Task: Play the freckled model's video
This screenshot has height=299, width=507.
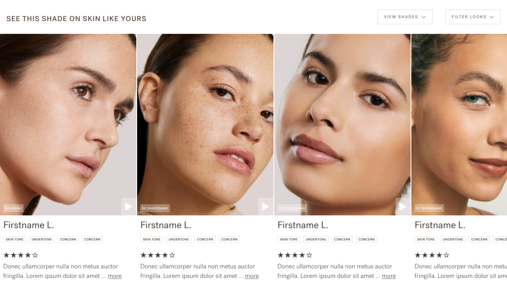Action: (266, 207)
